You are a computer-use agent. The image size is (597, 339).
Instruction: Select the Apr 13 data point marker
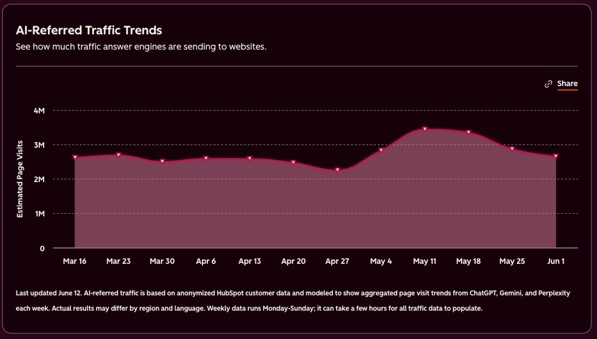[250, 158]
